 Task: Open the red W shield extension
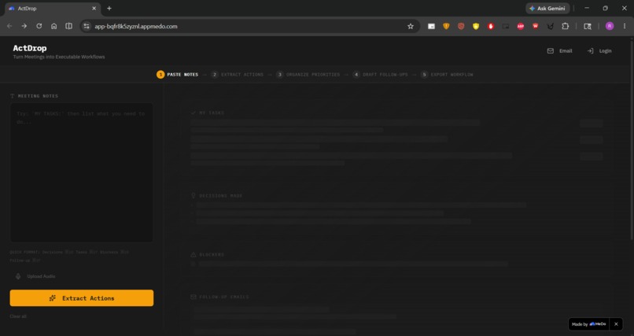coord(536,26)
